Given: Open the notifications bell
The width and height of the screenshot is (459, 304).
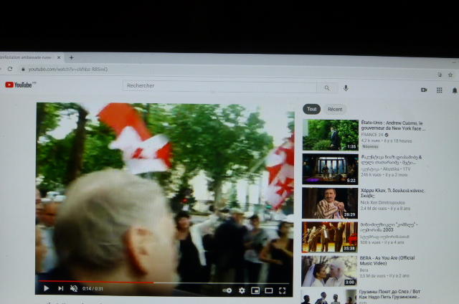Looking at the screenshot, I should [454, 90].
